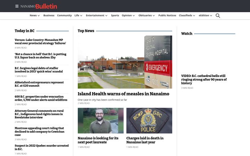Open the Montrose Cowichan case court ruling story
Screen dimensions: 250x156
(40, 131)
